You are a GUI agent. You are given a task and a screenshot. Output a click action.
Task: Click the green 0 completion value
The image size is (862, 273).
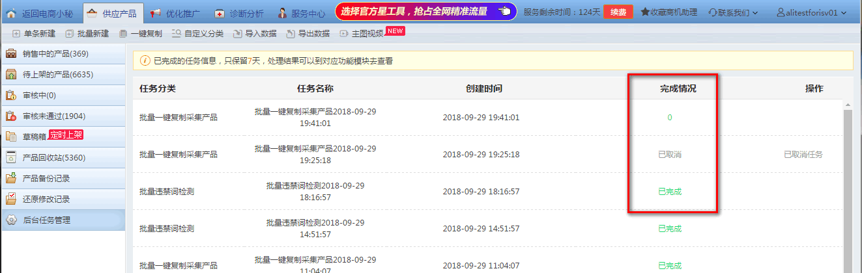670,118
